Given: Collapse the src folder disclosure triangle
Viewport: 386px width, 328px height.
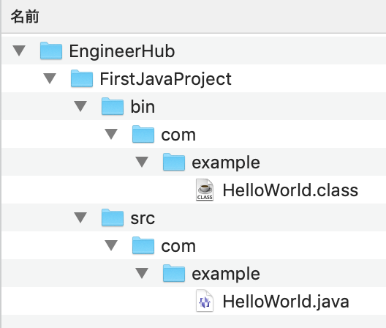Looking at the screenshot, I should pyautogui.click(x=80, y=217).
